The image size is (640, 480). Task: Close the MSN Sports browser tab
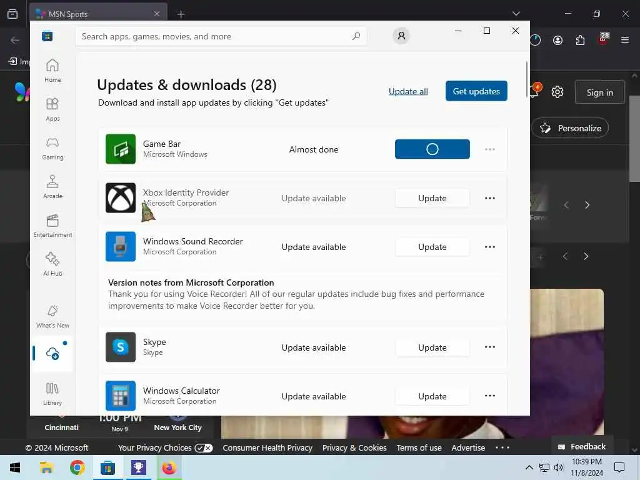coord(157,14)
